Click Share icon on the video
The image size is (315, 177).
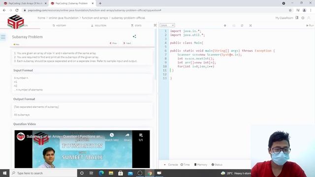[x=127, y=137]
